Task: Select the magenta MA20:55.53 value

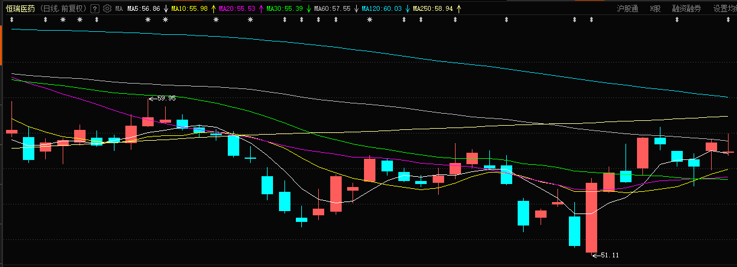Action: click(x=237, y=9)
